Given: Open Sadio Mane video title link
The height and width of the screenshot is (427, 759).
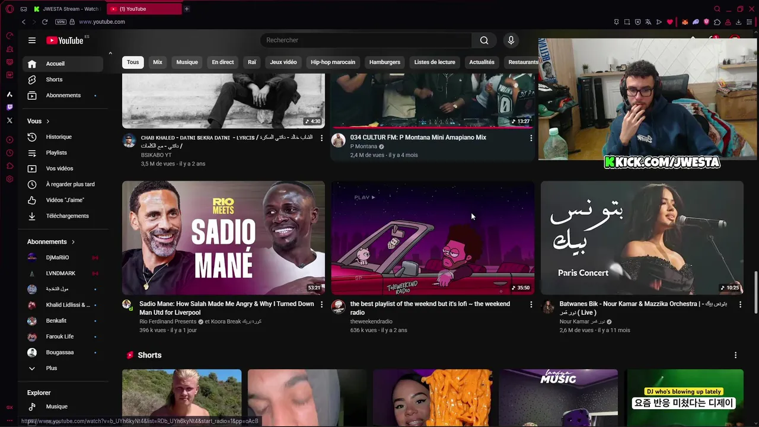Looking at the screenshot, I should [x=227, y=308].
